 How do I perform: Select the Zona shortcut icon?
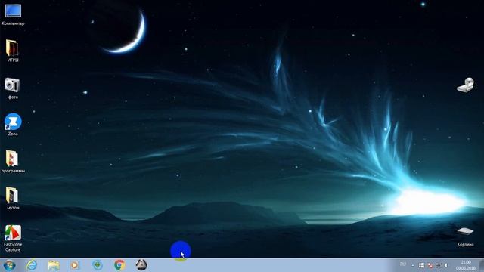point(13,125)
